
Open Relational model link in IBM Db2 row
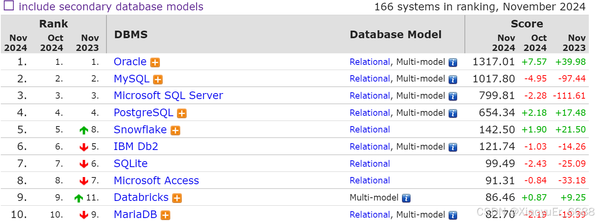tap(370, 147)
